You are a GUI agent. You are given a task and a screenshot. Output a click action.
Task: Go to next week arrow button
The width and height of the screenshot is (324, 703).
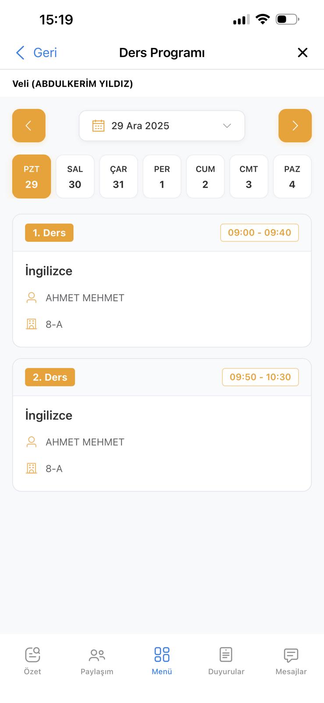[295, 126]
